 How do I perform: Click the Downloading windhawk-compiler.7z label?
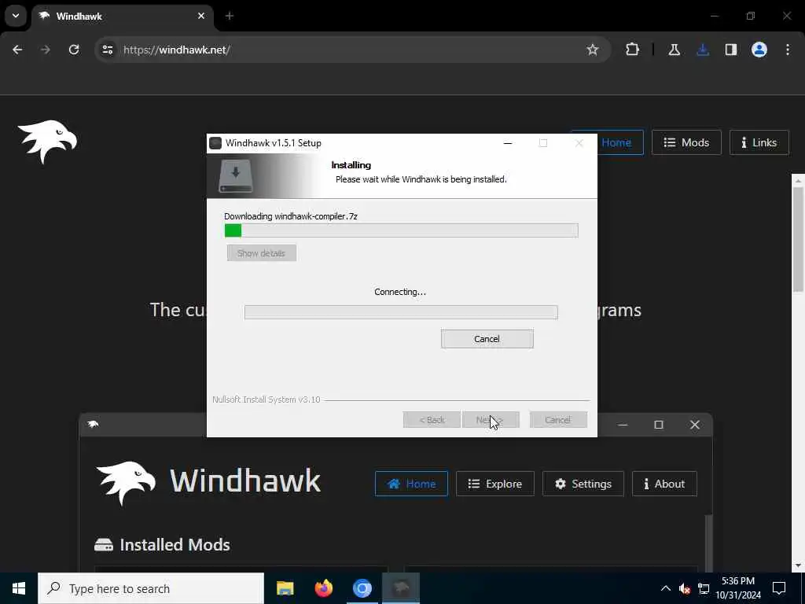(x=291, y=216)
